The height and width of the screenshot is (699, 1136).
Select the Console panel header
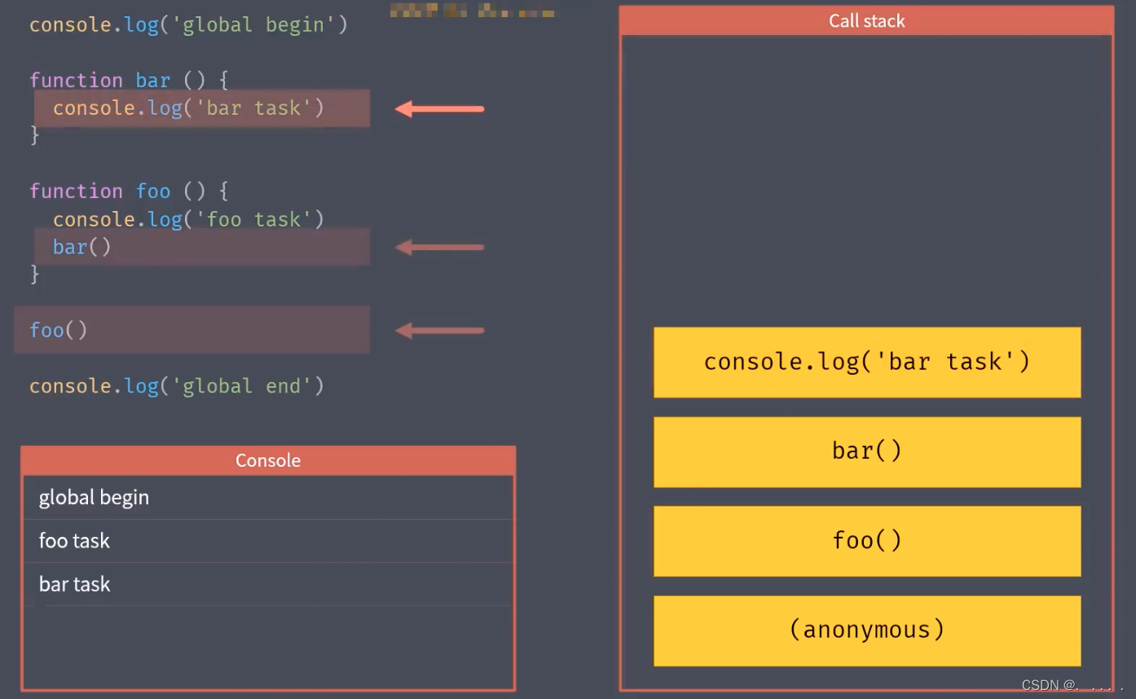pyautogui.click(x=268, y=460)
